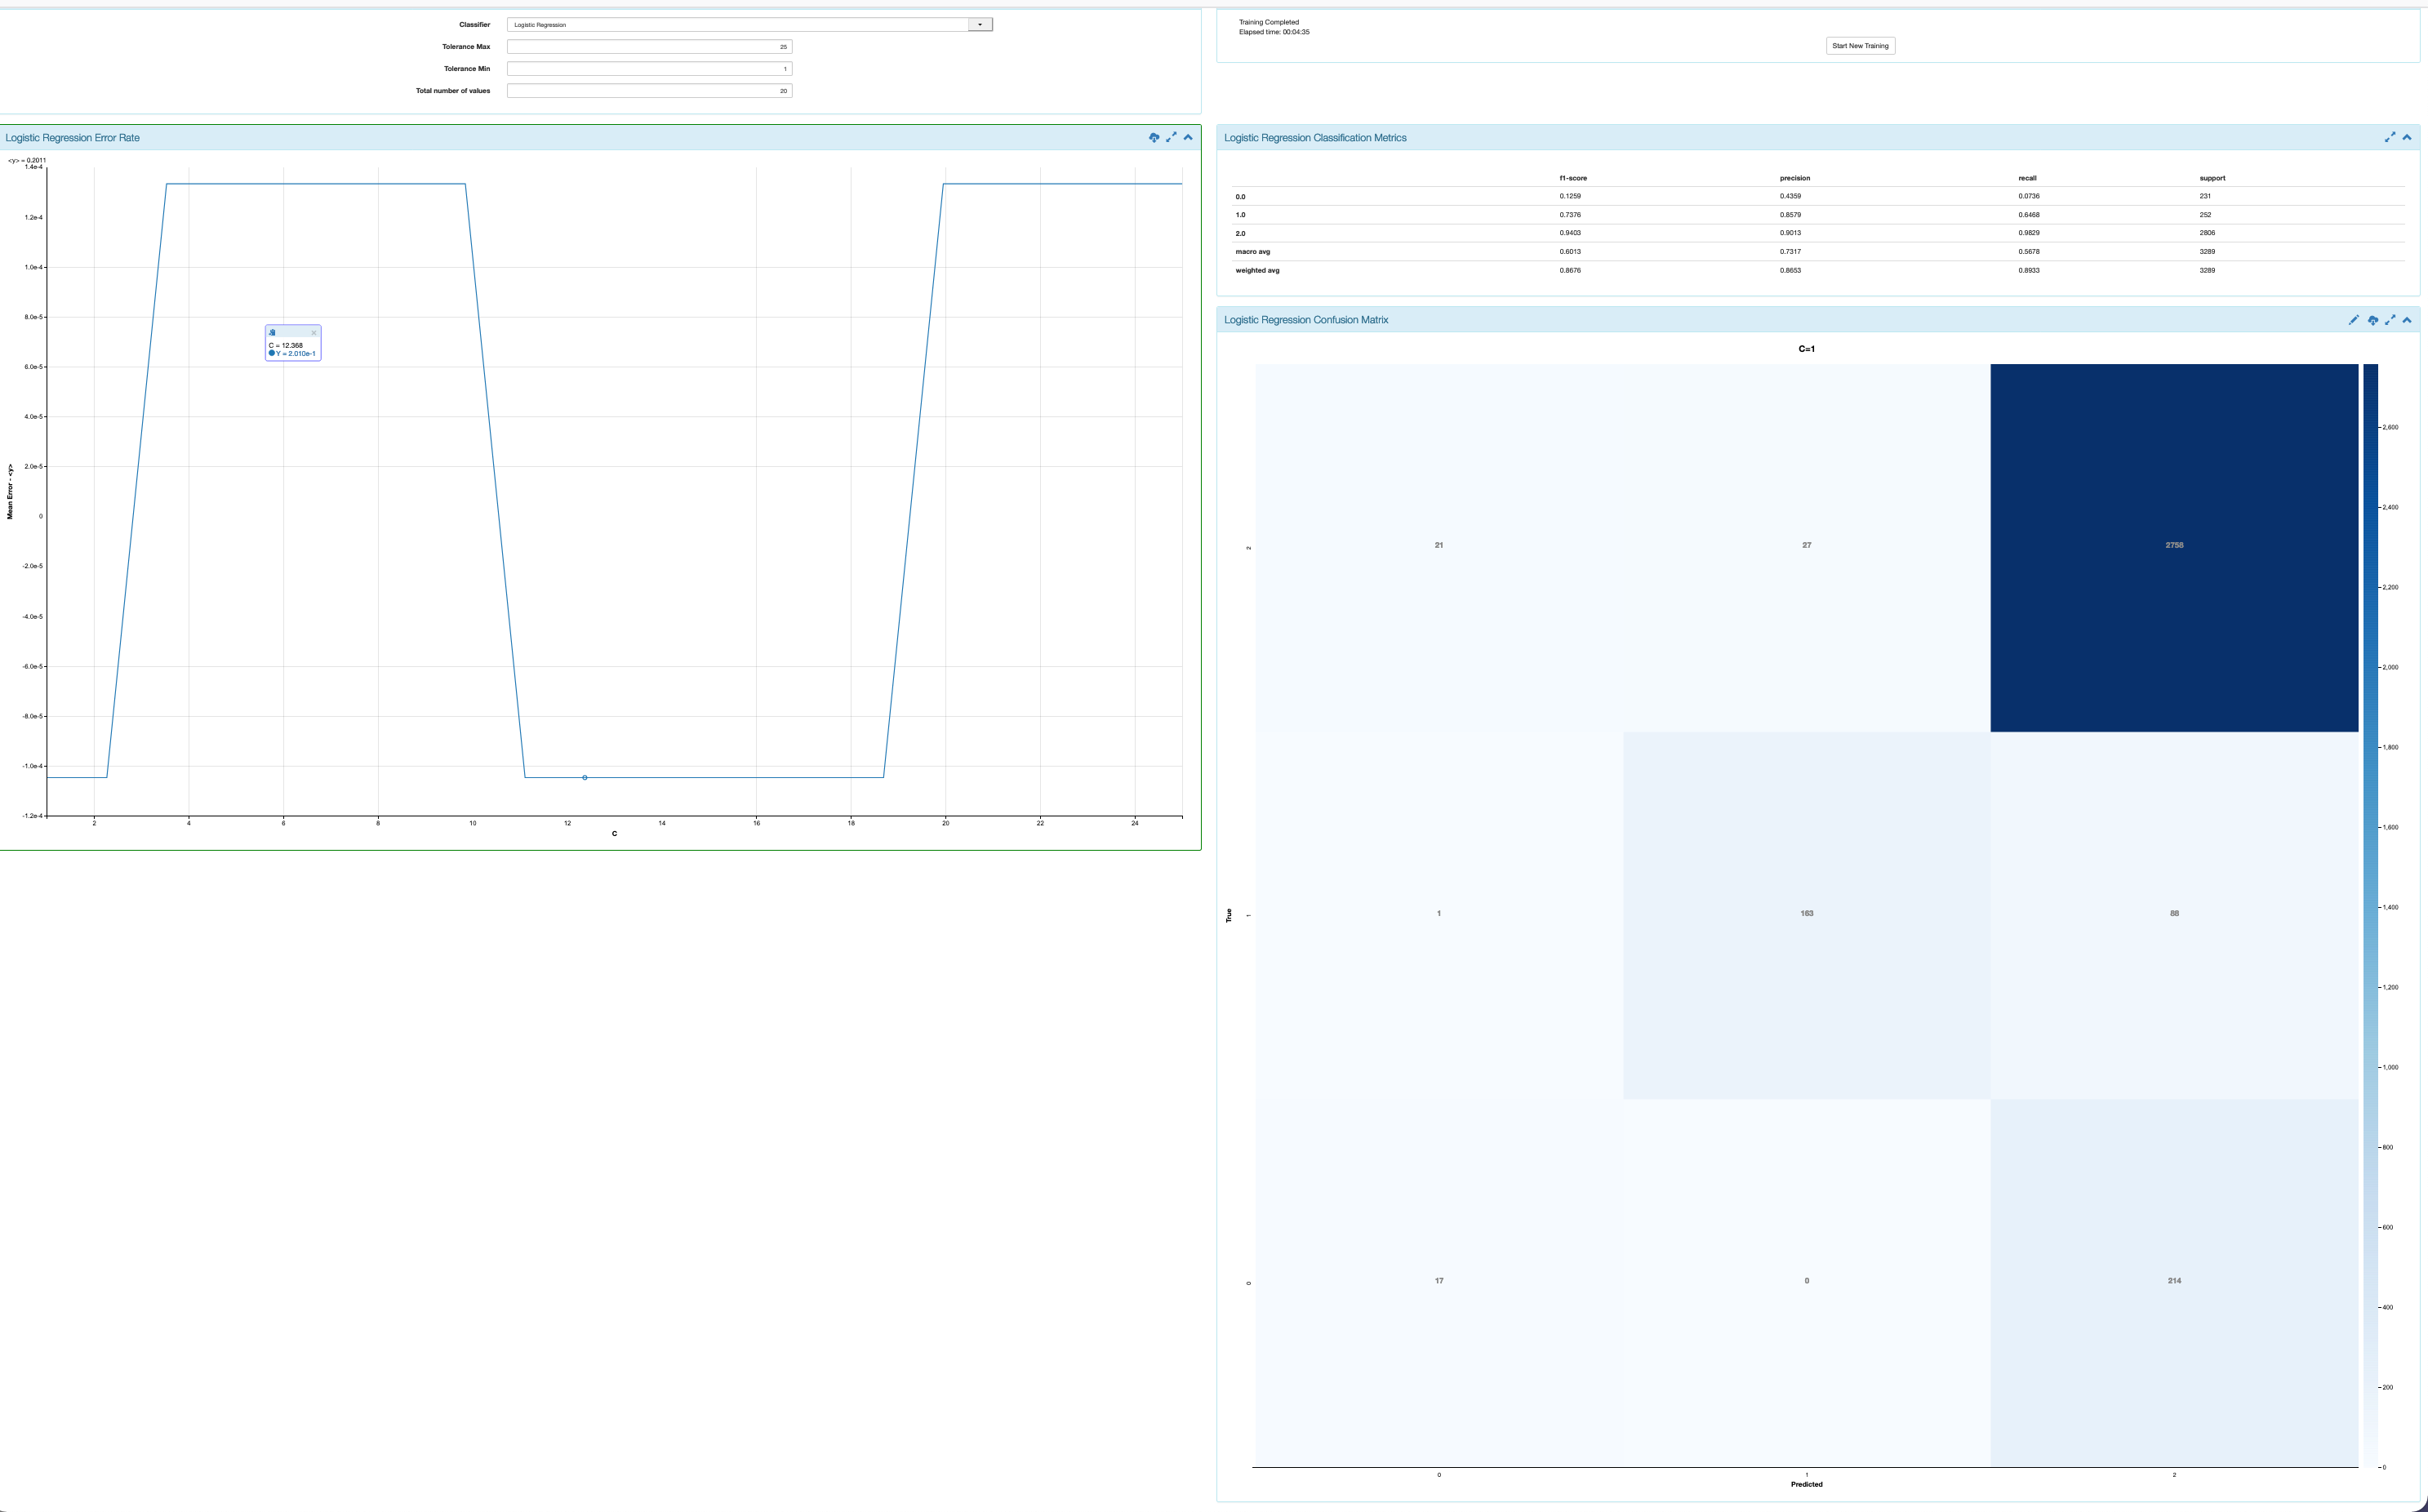The height and width of the screenshot is (1512, 2428).
Task: Click the 88 confusion matrix cell
Action: tap(2174, 915)
